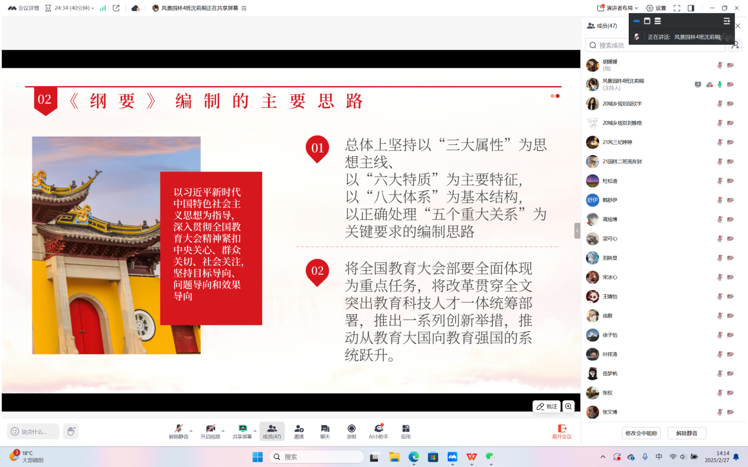Click the 批注 annotation tool

click(x=546, y=406)
